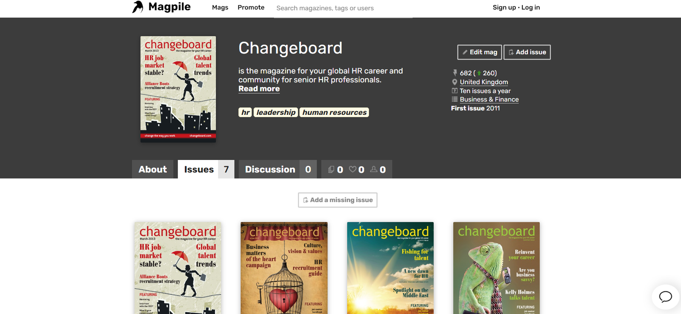
Task: Switch to the About tab
Action: pyautogui.click(x=153, y=169)
